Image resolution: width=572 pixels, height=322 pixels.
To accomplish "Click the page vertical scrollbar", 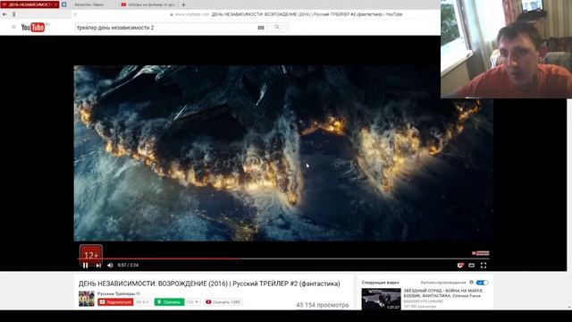I will 569,205.
